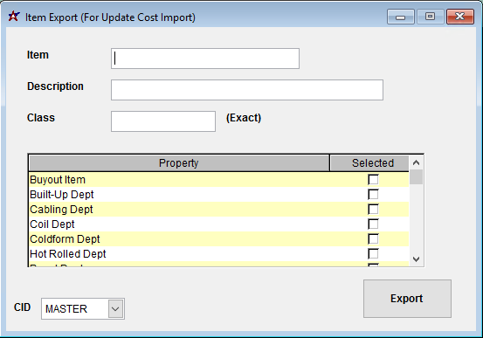Check the Buyout Item checkbox
Screen dimensions: 483x338
coord(373,180)
